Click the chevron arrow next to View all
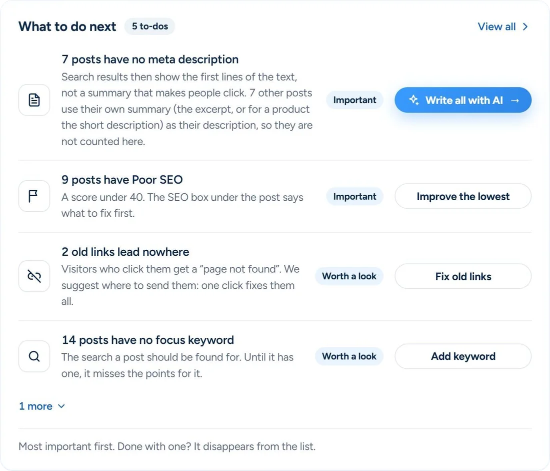The width and height of the screenshot is (550, 471). click(x=525, y=27)
